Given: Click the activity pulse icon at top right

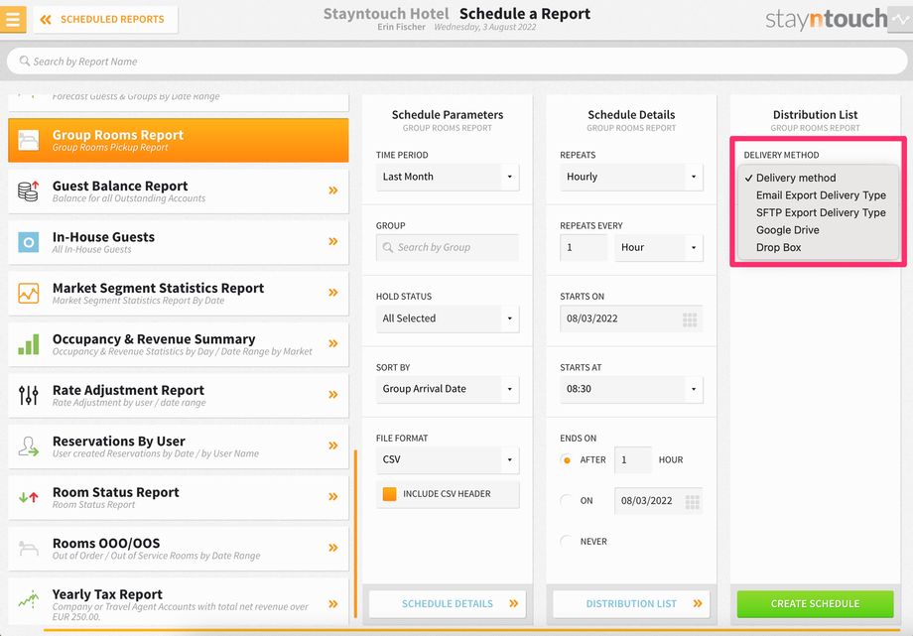Looking at the screenshot, I should click(x=900, y=20).
